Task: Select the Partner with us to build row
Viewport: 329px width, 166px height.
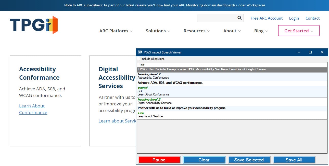Action: (x=232, y=108)
